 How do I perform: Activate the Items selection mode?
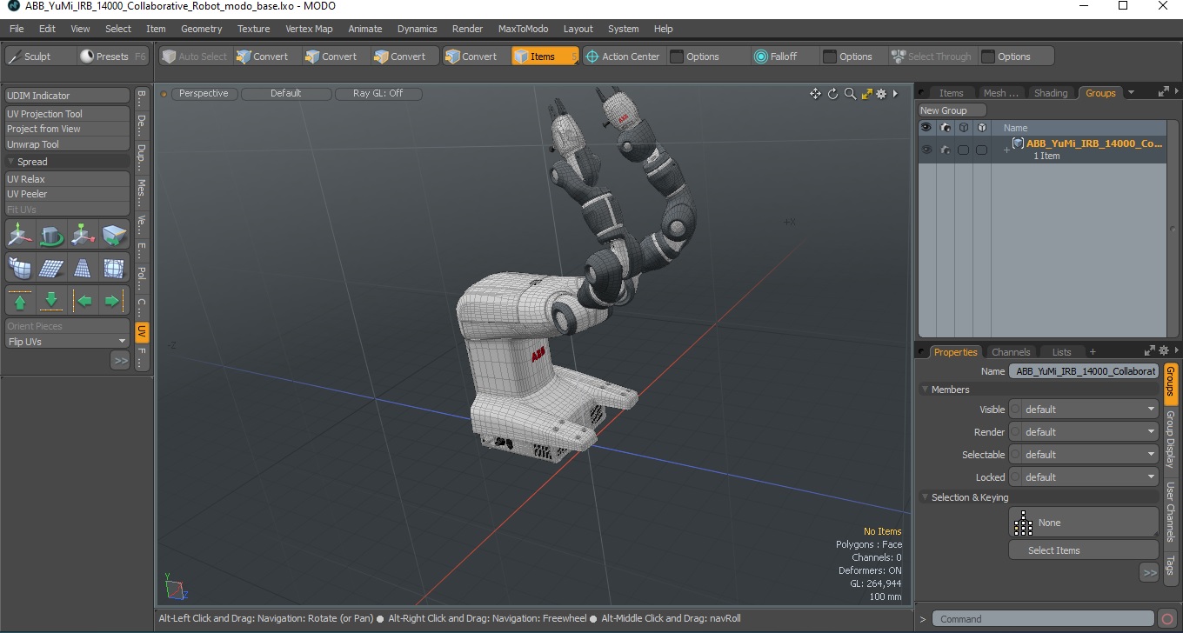click(x=545, y=57)
